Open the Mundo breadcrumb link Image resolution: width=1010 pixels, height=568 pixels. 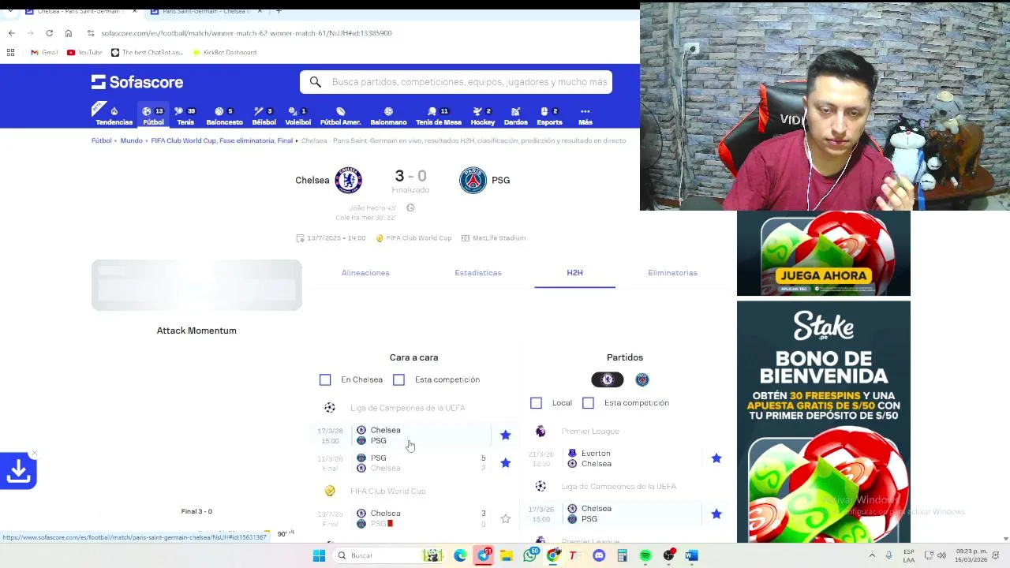pos(131,140)
